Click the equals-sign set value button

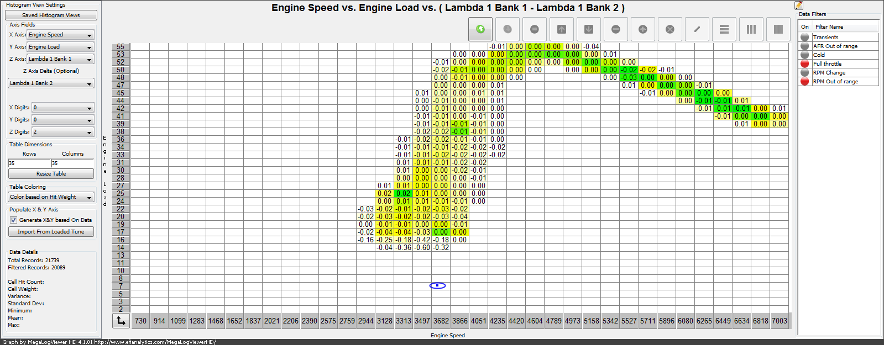(x=534, y=29)
